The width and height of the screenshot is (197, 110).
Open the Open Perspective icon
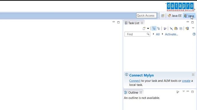[x=163, y=16]
